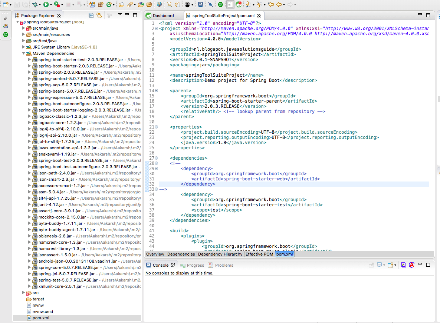The height and width of the screenshot is (323, 440).
Task: Click the Search flashlight toolbar icon
Action: [130, 4]
